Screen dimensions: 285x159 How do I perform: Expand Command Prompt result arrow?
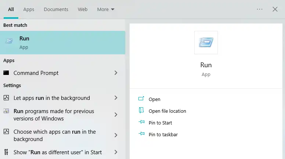116,73
